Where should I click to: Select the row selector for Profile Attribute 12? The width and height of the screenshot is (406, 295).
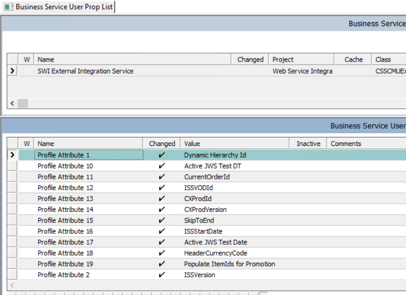tap(12, 187)
